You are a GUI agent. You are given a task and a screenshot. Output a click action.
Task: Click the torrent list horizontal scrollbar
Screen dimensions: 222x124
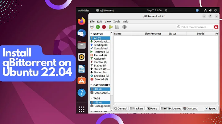[x=138, y=104]
